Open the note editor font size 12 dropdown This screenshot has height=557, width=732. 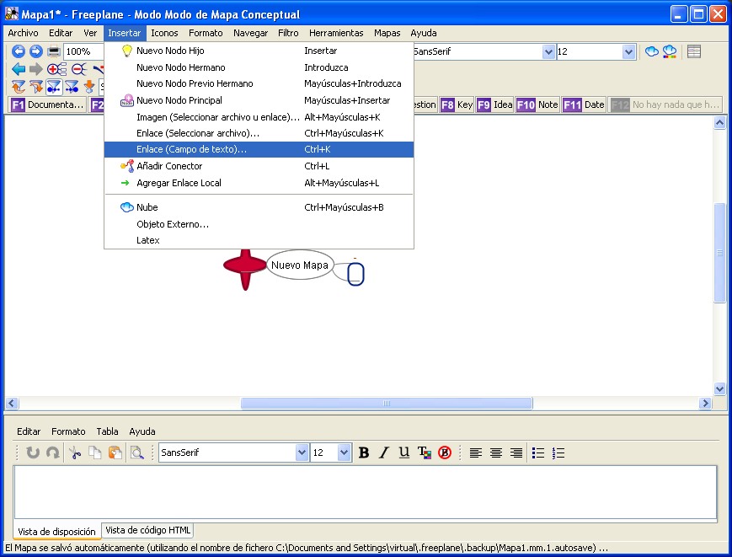[344, 453]
